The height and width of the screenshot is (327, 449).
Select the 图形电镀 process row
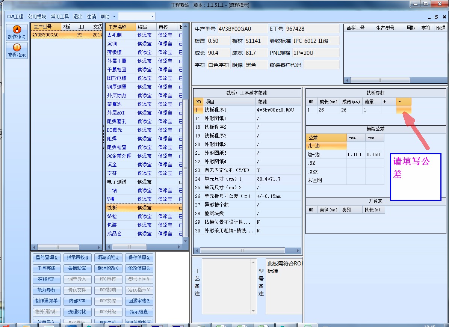tap(144, 78)
